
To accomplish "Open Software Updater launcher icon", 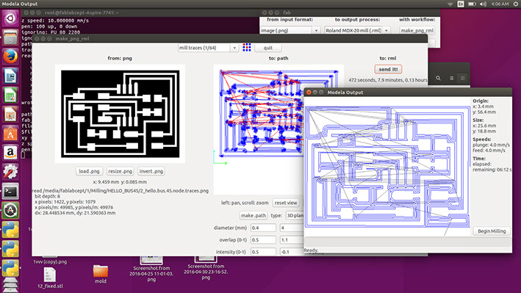I will point(10,211).
